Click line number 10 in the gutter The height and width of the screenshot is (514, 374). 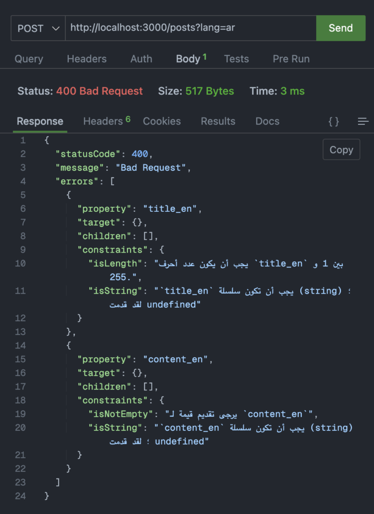click(x=20, y=263)
